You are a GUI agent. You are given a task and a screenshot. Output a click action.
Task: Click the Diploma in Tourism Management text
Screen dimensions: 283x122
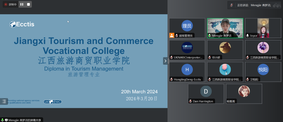[x=84, y=69]
